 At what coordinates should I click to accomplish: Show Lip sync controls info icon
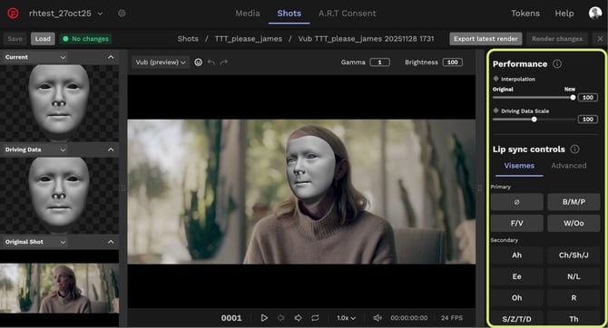pos(574,150)
